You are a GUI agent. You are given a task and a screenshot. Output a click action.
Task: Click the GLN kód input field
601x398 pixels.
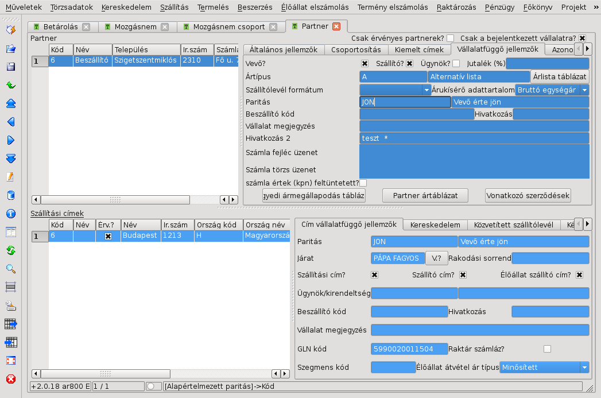click(409, 349)
